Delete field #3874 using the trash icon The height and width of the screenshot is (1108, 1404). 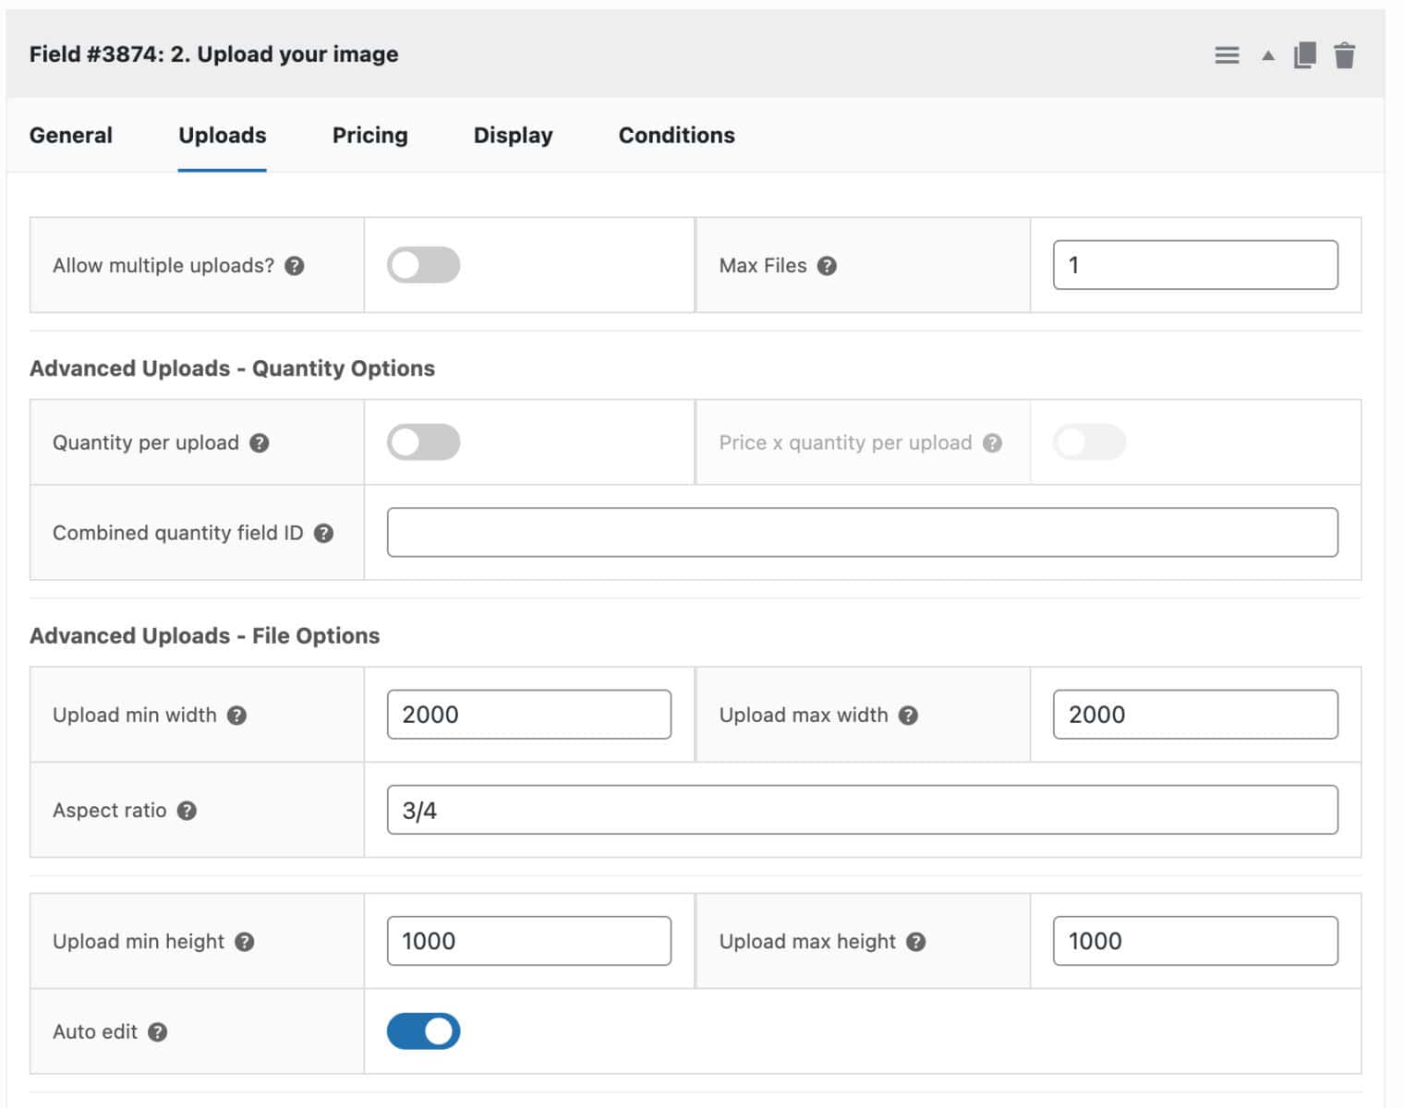tap(1345, 55)
